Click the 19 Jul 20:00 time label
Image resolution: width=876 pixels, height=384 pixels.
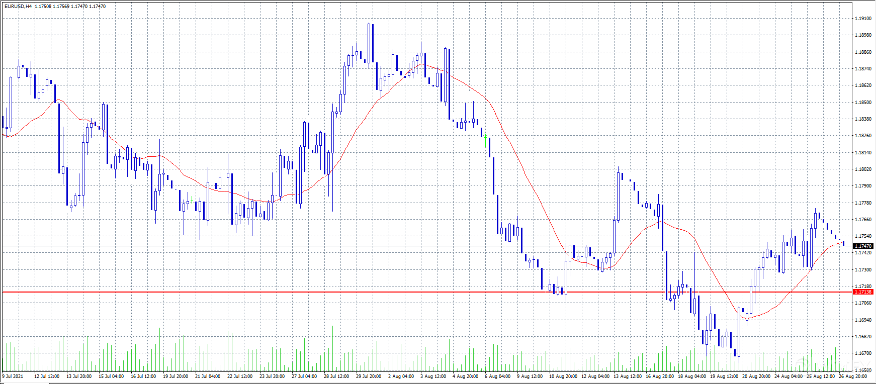pos(176,376)
